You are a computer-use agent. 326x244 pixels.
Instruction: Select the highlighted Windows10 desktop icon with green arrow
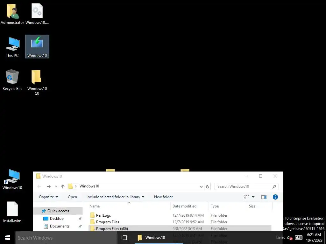click(x=37, y=47)
